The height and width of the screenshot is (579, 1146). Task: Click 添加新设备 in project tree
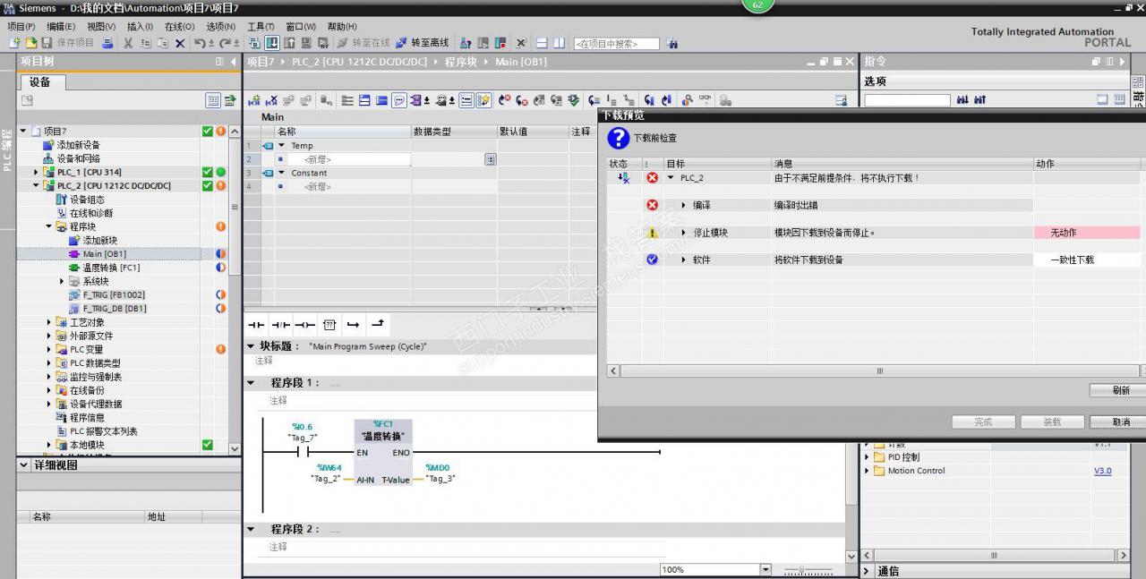(79, 145)
